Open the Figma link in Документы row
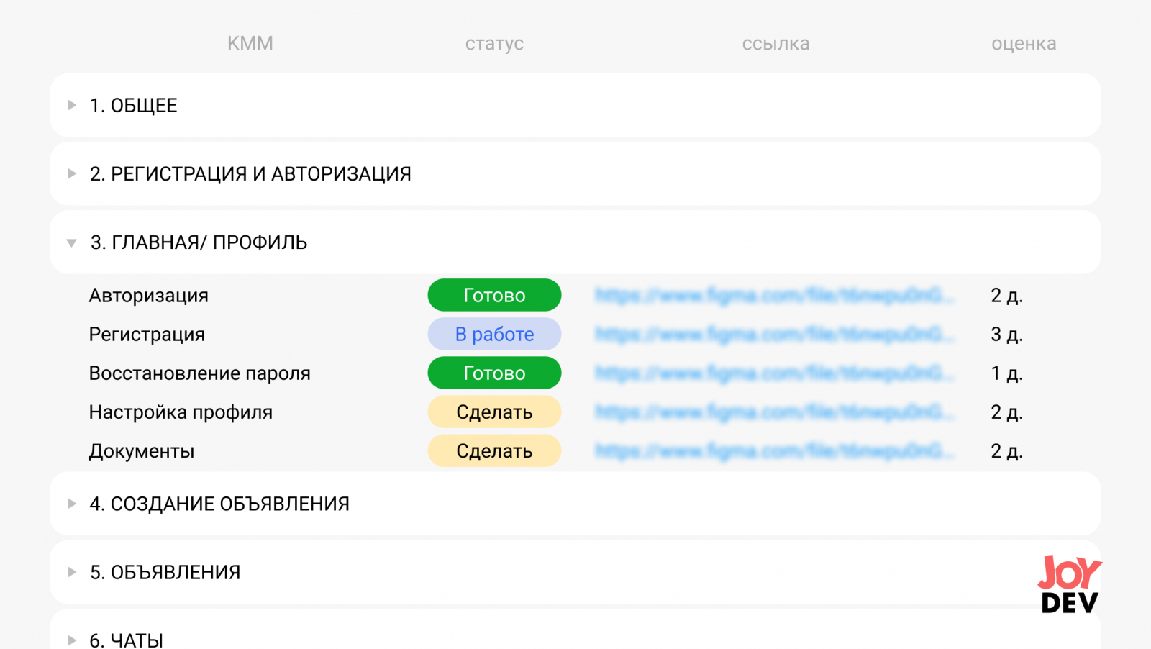The image size is (1151, 649). click(x=775, y=450)
